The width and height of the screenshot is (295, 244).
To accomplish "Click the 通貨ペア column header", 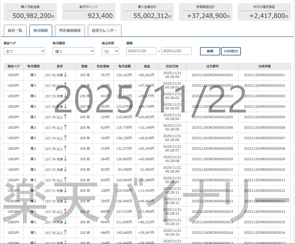I will click(x=14, y=66).
